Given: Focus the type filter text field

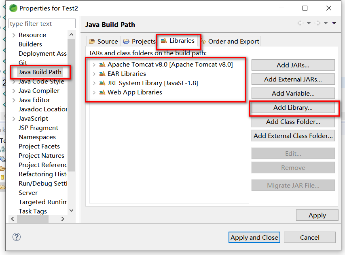Looking at the screenshot, I should [42, 23].
